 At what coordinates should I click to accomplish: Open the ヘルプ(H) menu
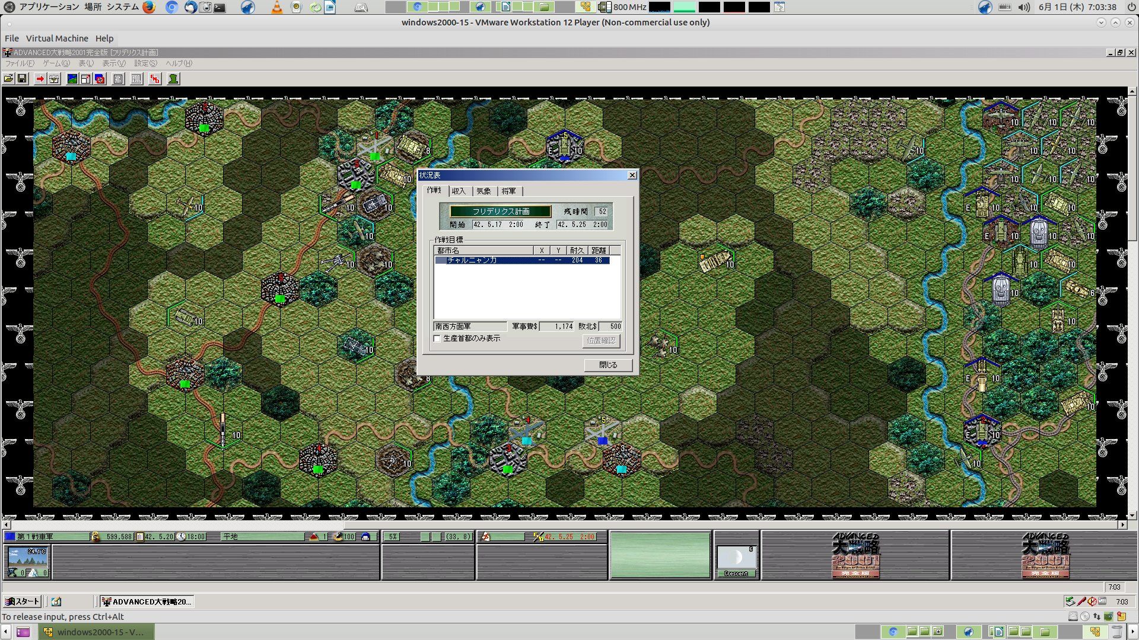pos(179,63)
